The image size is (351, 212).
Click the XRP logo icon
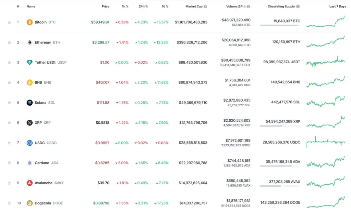pos(30,123)
